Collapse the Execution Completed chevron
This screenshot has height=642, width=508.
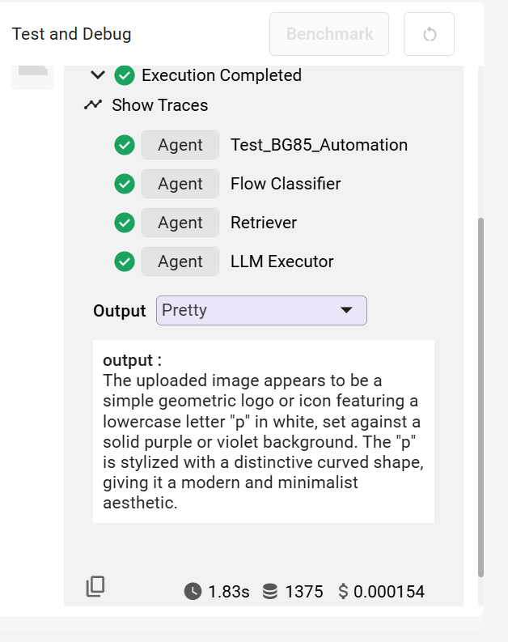coord(98,75)
